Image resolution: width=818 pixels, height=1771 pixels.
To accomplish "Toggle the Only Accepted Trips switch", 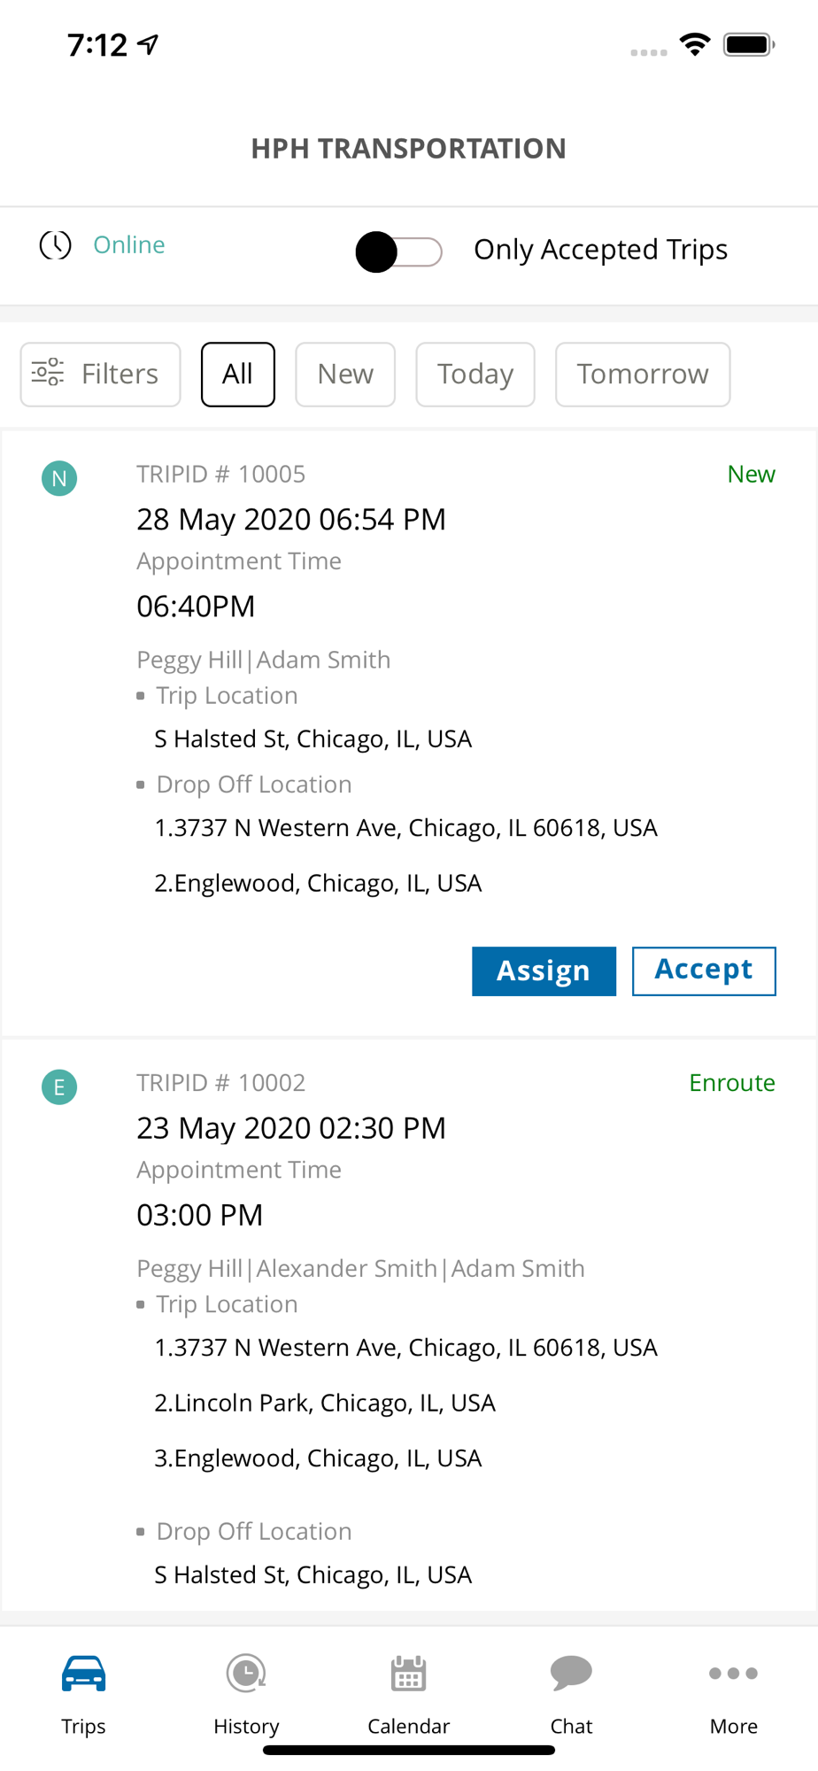I will pyautogui.click(x=398, y=251).
